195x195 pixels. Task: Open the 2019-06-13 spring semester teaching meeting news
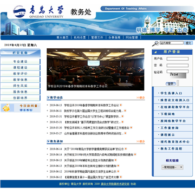click(92, 105)
